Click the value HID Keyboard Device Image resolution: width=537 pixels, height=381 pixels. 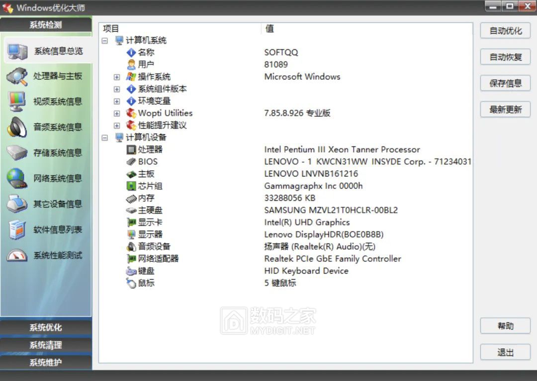click(x=306, y=271)
